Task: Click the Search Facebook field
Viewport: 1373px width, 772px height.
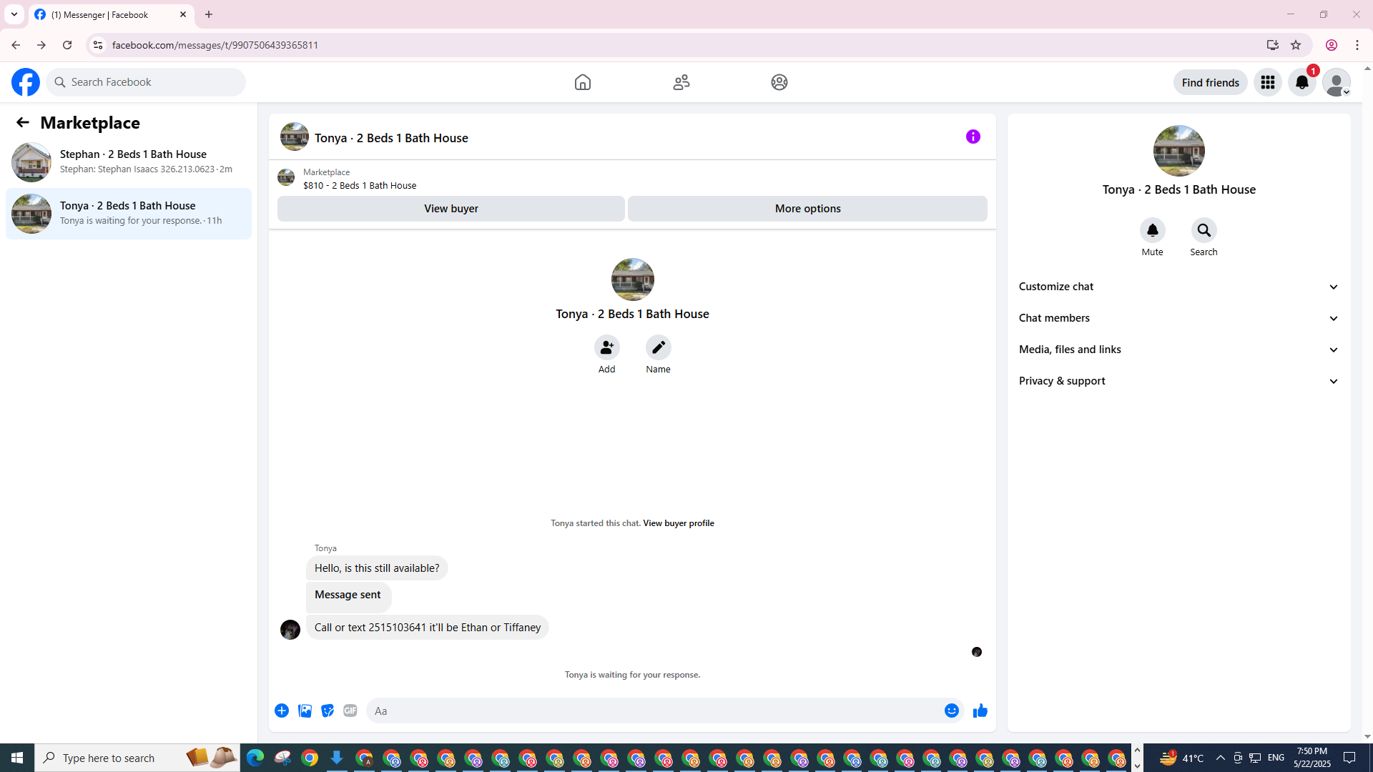Action: tap(146, 82)
